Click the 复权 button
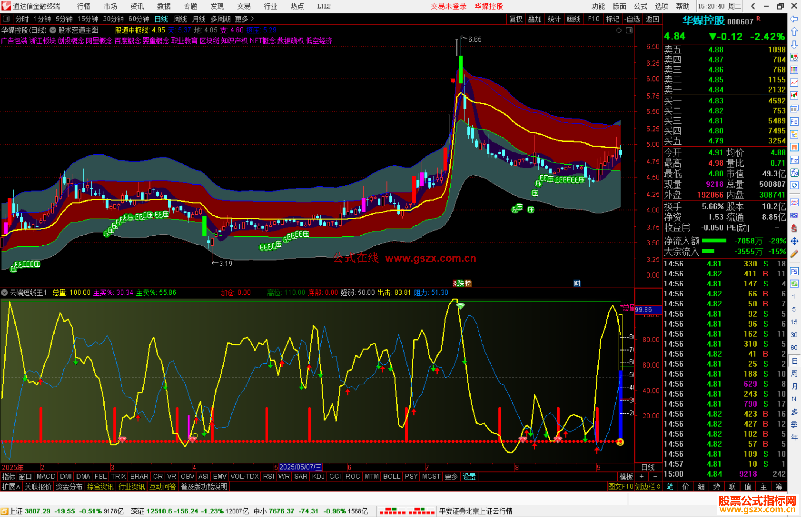 pyautogui.click(x=516, y=19)
